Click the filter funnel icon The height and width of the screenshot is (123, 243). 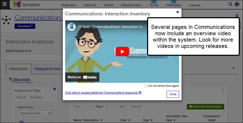(x=10, y=79)
